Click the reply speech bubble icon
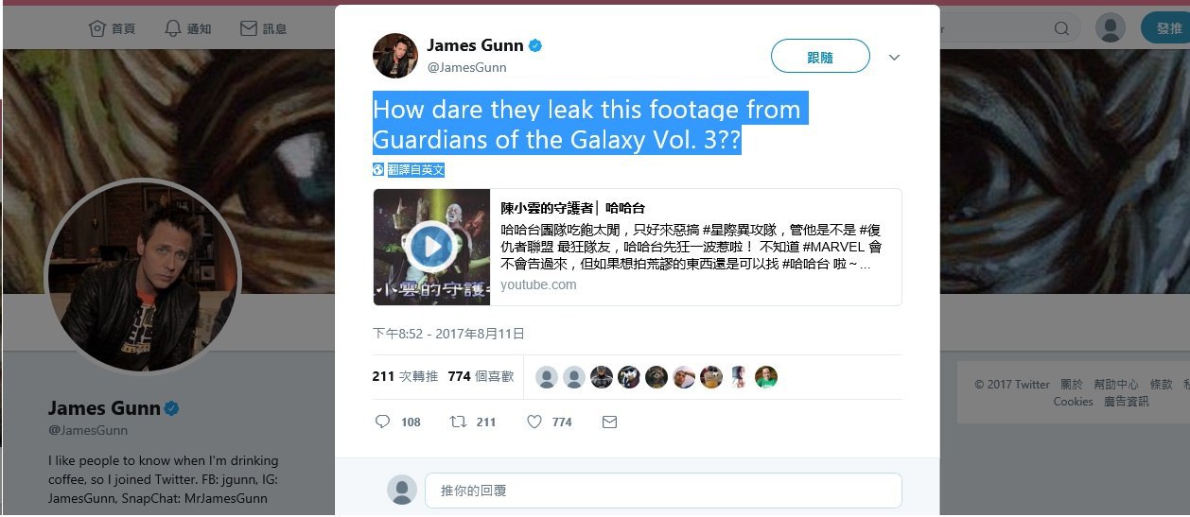Image resolution: width=1190 pixels, height=517 pixels. (382, 422)
